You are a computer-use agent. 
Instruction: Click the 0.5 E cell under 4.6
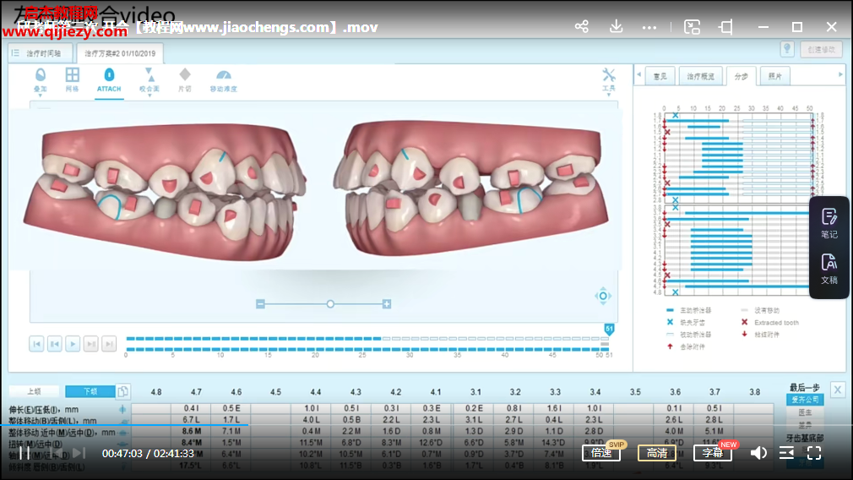click(x=231, y=408)
